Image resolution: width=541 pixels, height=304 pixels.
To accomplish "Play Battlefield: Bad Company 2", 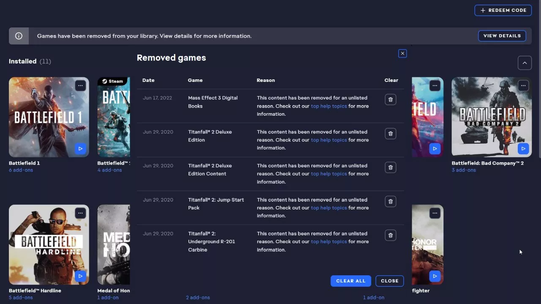I will [x=523, y=149].
